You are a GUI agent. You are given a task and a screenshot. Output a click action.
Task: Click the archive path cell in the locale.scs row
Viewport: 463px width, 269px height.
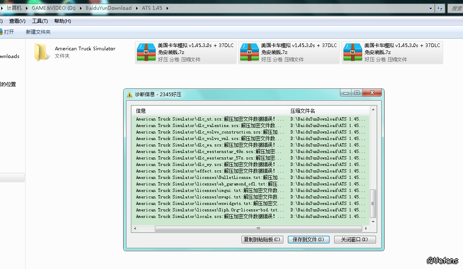click(328, 216)
